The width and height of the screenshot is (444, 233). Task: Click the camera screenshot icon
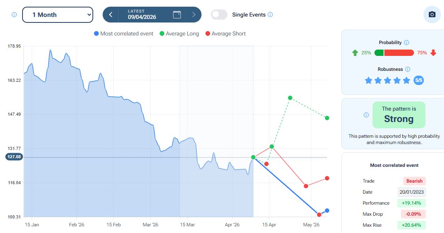pyautogui.click(x=432, y=15)
